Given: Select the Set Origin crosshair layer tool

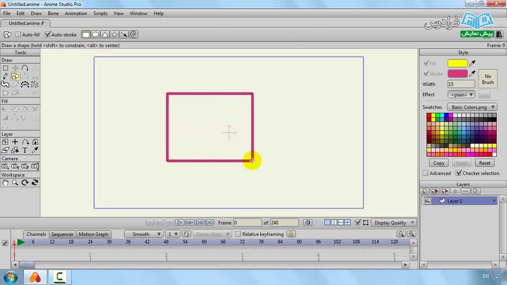Looking at the screenshot, I should [x=15, y=142].
